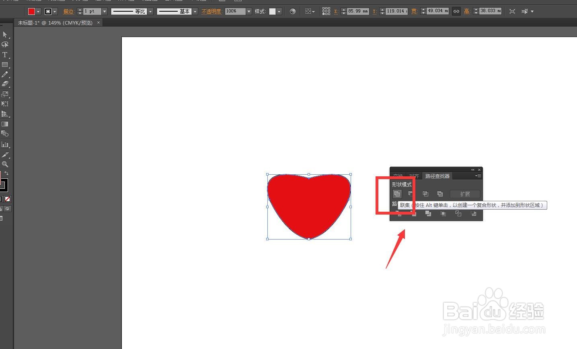Click the Transform panel icon

pos(512,11)
